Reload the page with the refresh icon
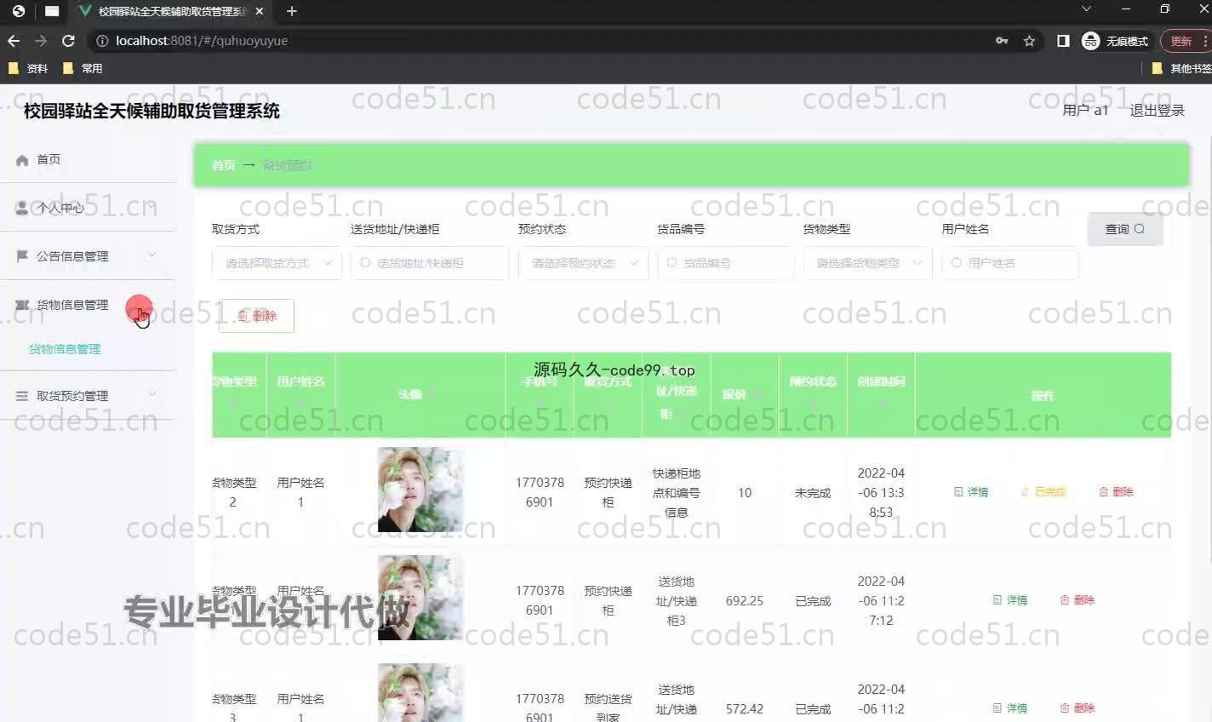 point(69,41)
